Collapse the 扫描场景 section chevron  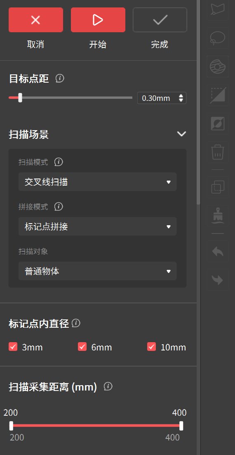(181, 134)
